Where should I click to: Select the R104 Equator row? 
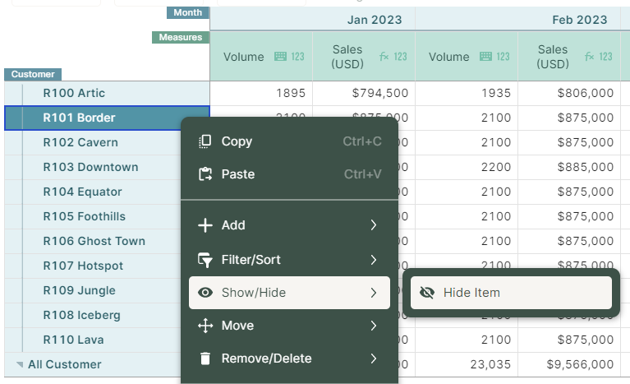click(x=93, y=192)
